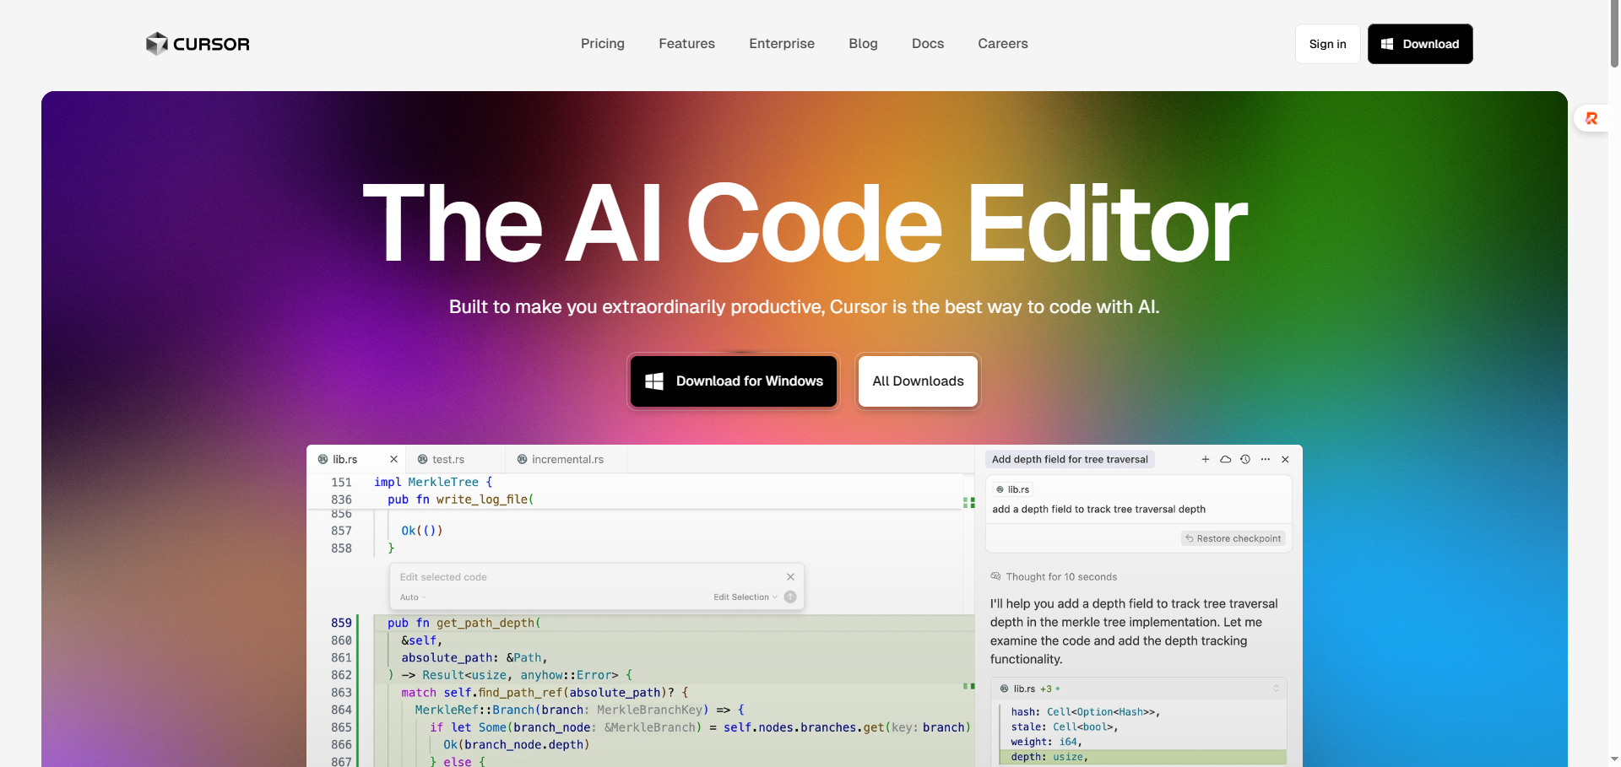The width and height of the screenshot is (1621, 767).
Task: Open the All Downloads button
Action: 918,381
